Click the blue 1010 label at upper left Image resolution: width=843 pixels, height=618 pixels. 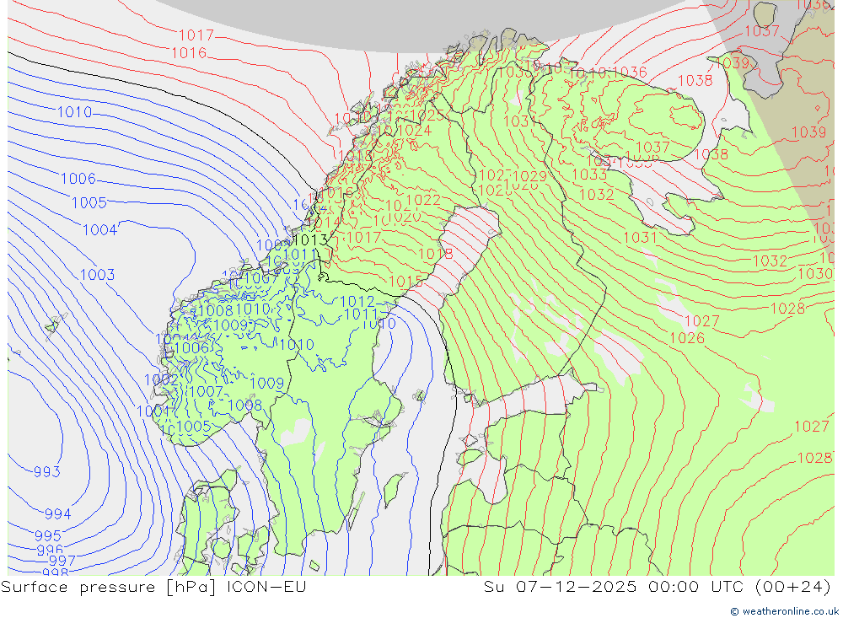coord(75,112)
